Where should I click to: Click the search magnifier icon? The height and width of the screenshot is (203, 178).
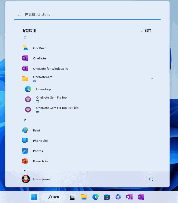pos(20,14)
